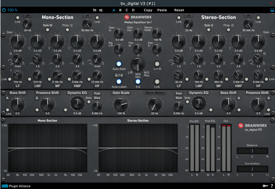Image resolution: width=275 pixels, height=189 pixels.
Task: Click the Reset button
Action: tap(179, 10)
